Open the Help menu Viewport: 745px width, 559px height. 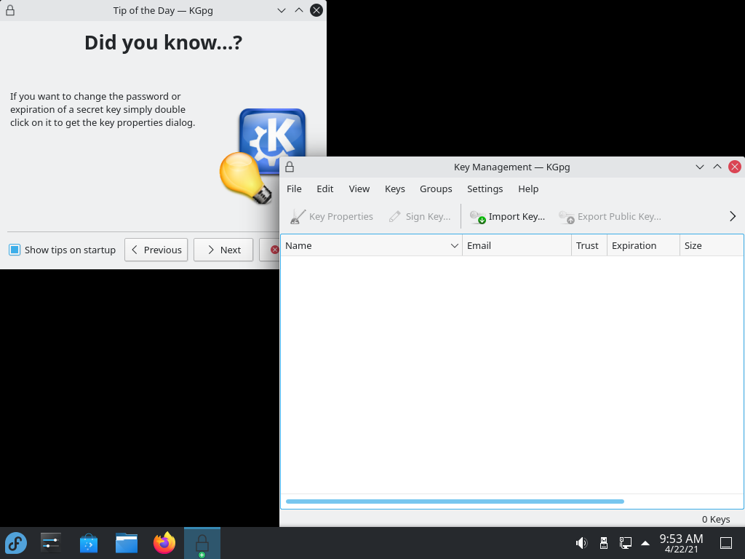coord(528,189)
